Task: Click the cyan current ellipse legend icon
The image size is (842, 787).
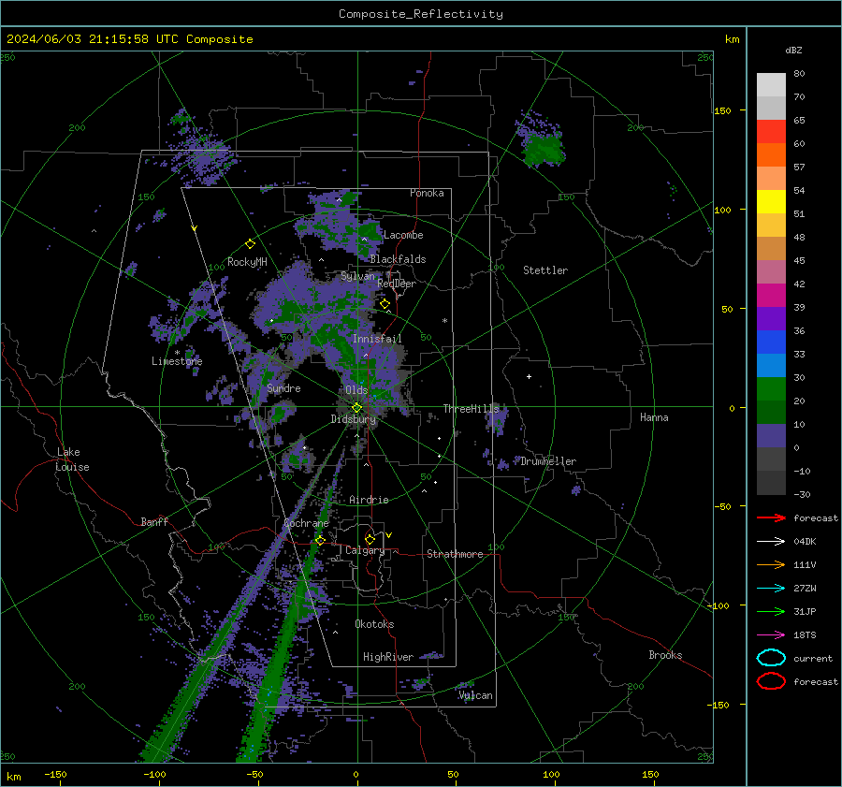Action: point(771,658)
